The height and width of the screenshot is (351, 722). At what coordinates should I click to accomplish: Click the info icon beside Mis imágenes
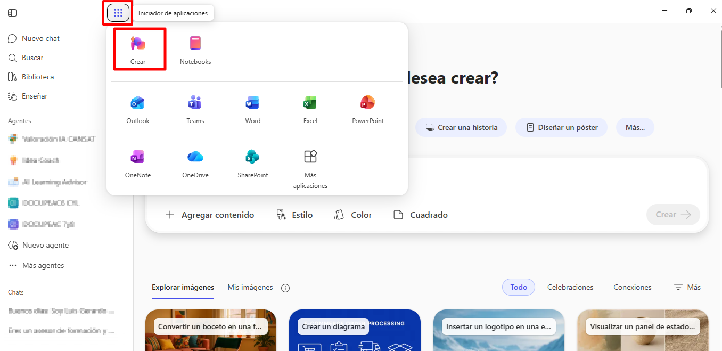pos(285,288)
